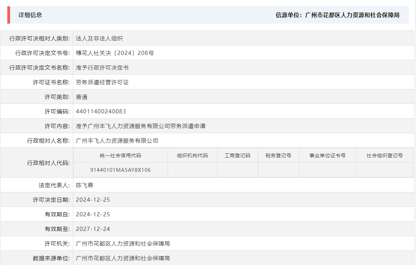
Task: Click the 统一社会信用代码 column header
Action: (x=121, y=155)
